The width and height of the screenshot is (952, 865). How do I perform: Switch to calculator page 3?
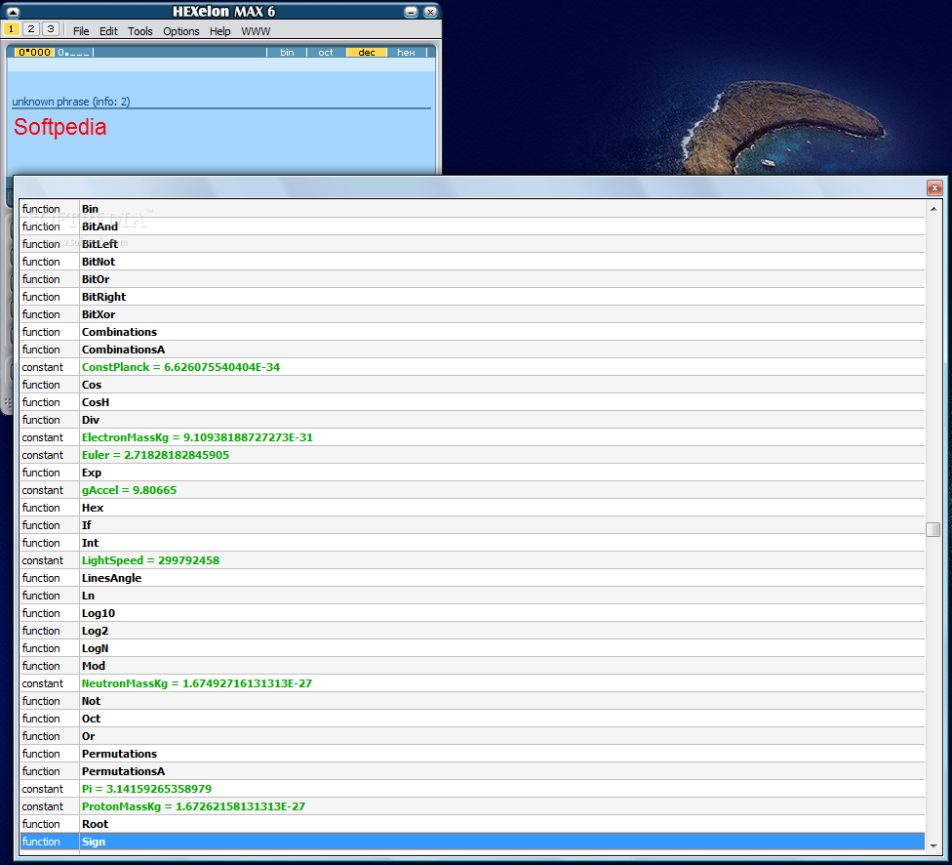pyautogui.click(x=51, y=28)
